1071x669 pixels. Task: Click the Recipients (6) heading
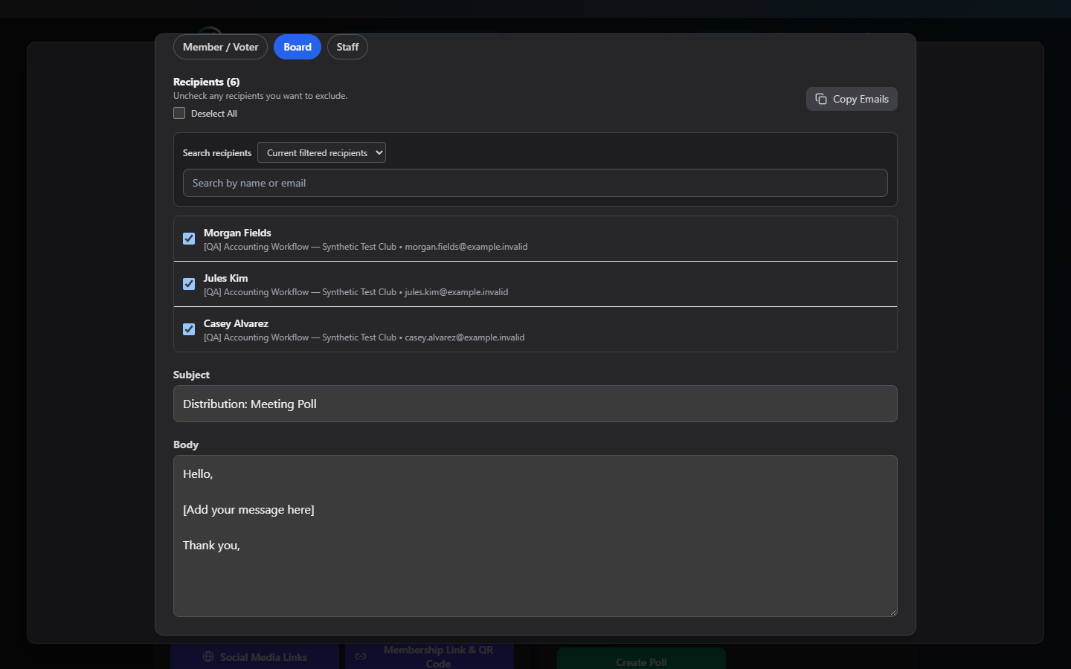[x=206, y=82]
